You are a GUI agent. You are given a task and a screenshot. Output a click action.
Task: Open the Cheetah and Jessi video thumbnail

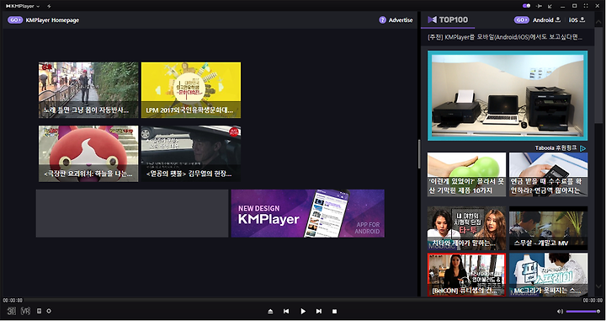[466, 227]
